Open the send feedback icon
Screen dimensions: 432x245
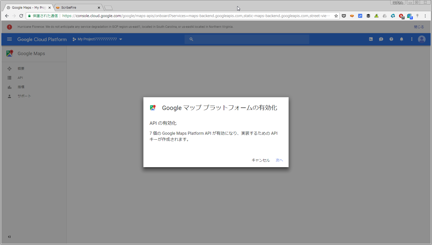click(x=381, y=39)
